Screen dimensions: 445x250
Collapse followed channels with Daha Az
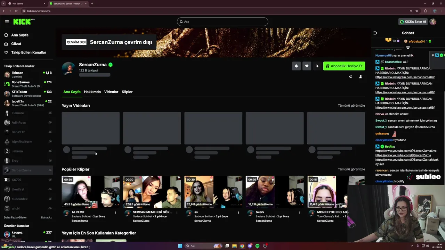pos(46,217)
